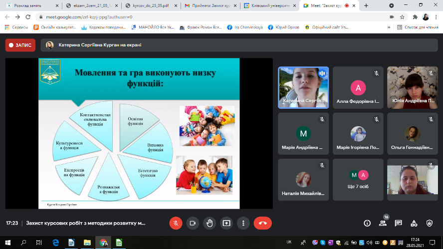Open the host controls shield icon
Image resolution: width=443 pixels, height=249 pixels.
click(430, 223)
